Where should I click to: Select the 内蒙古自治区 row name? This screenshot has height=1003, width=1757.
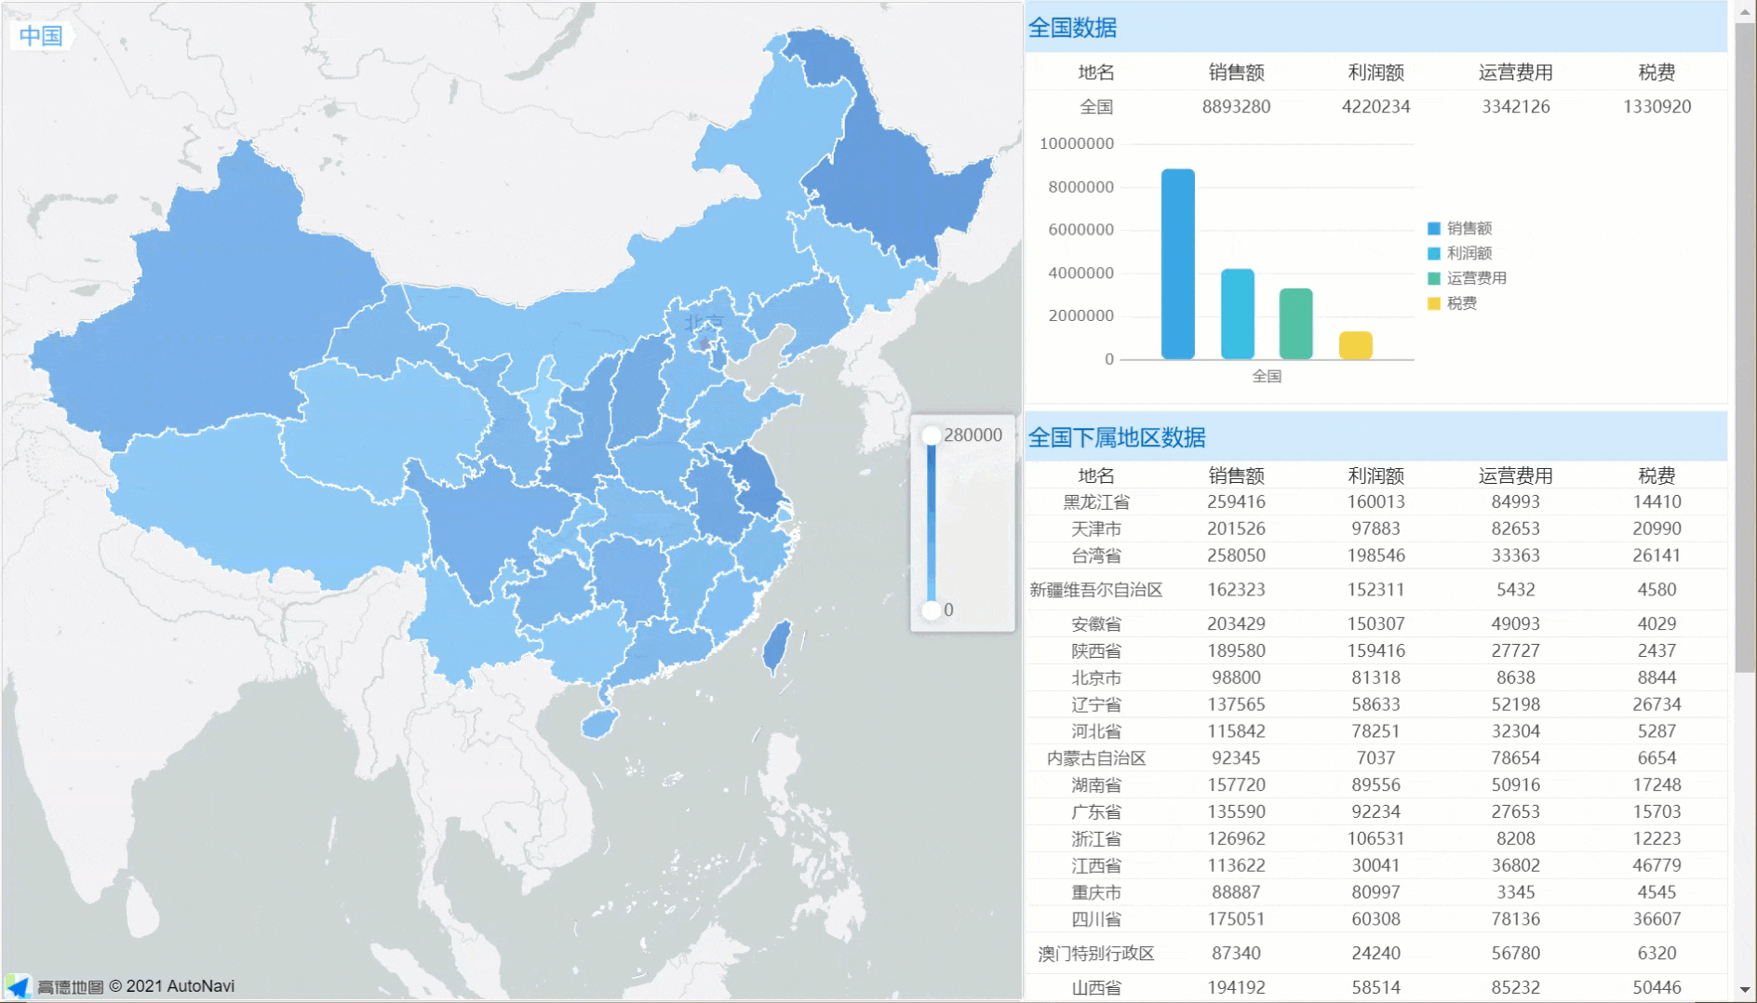pos(1096,758)
